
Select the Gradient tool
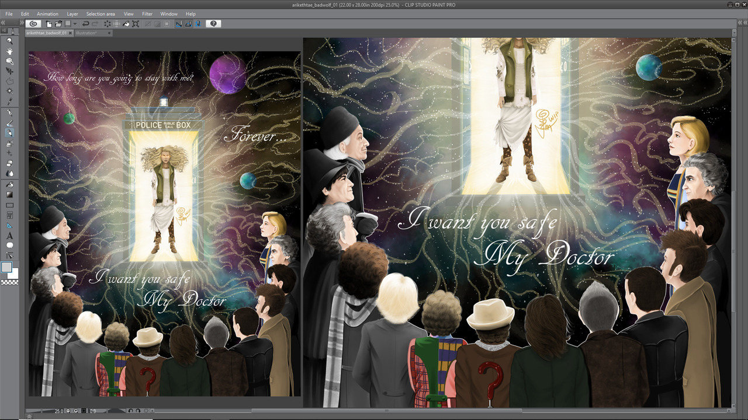(x=9, y=194)
